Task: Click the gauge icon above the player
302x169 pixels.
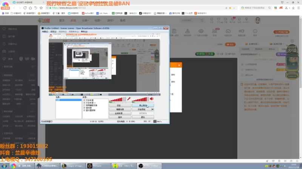Action: pyautogui.click(x=228, y=31)
